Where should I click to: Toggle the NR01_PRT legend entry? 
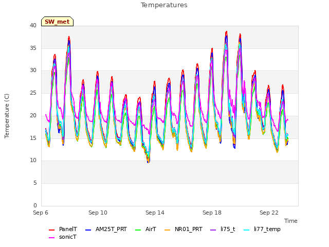(184, 229)
